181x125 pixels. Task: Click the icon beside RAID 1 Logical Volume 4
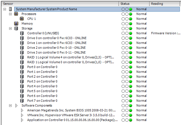point(22,57)
